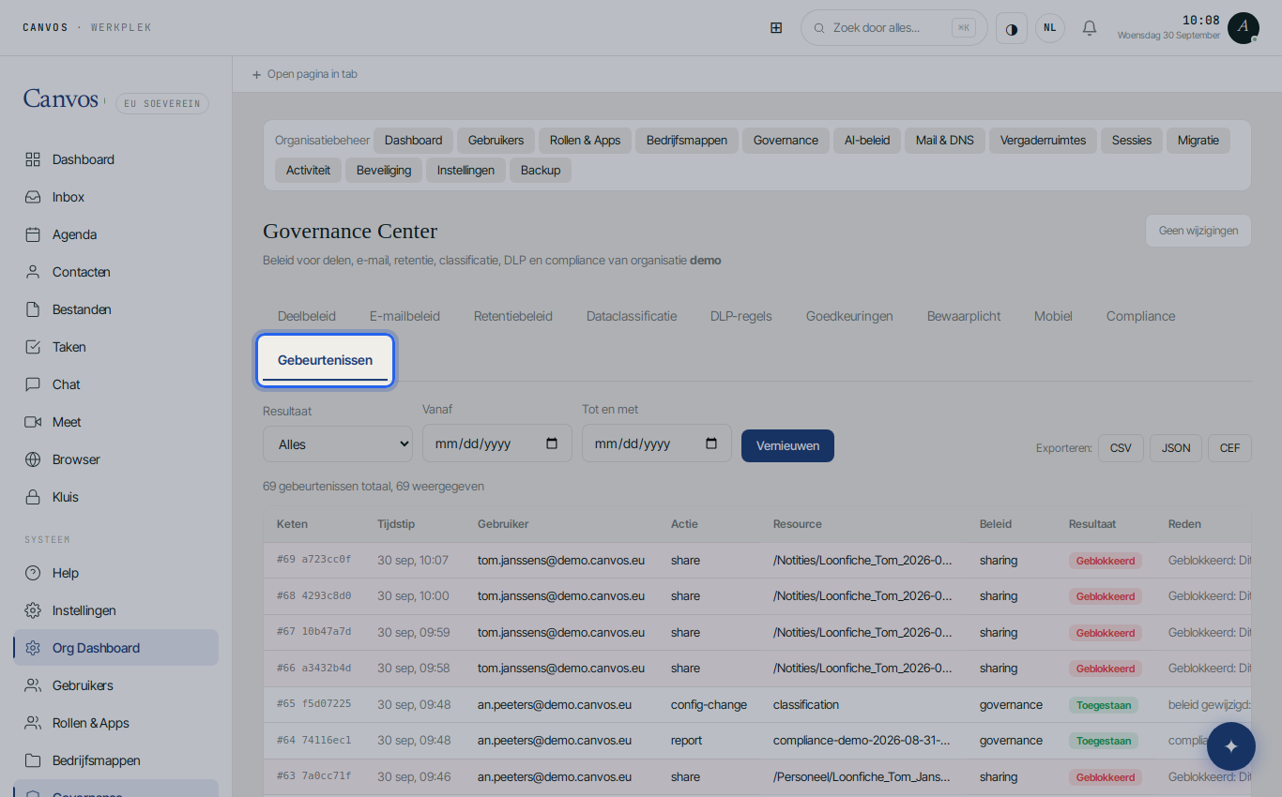
Task: Open AI-beleid in Organisatiebeheer bar
Action: point(867,141)
